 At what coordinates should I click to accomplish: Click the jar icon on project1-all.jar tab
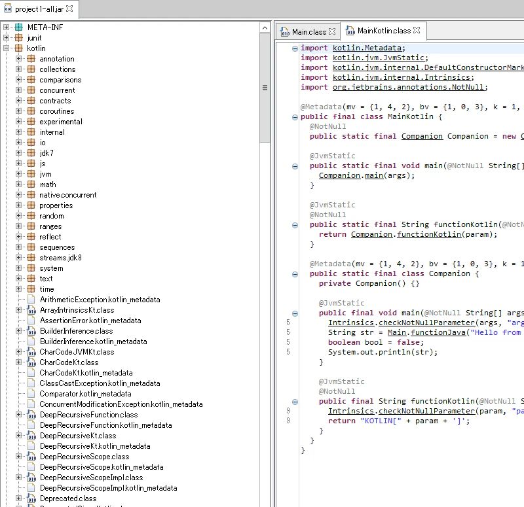click(x=7, y=9)
